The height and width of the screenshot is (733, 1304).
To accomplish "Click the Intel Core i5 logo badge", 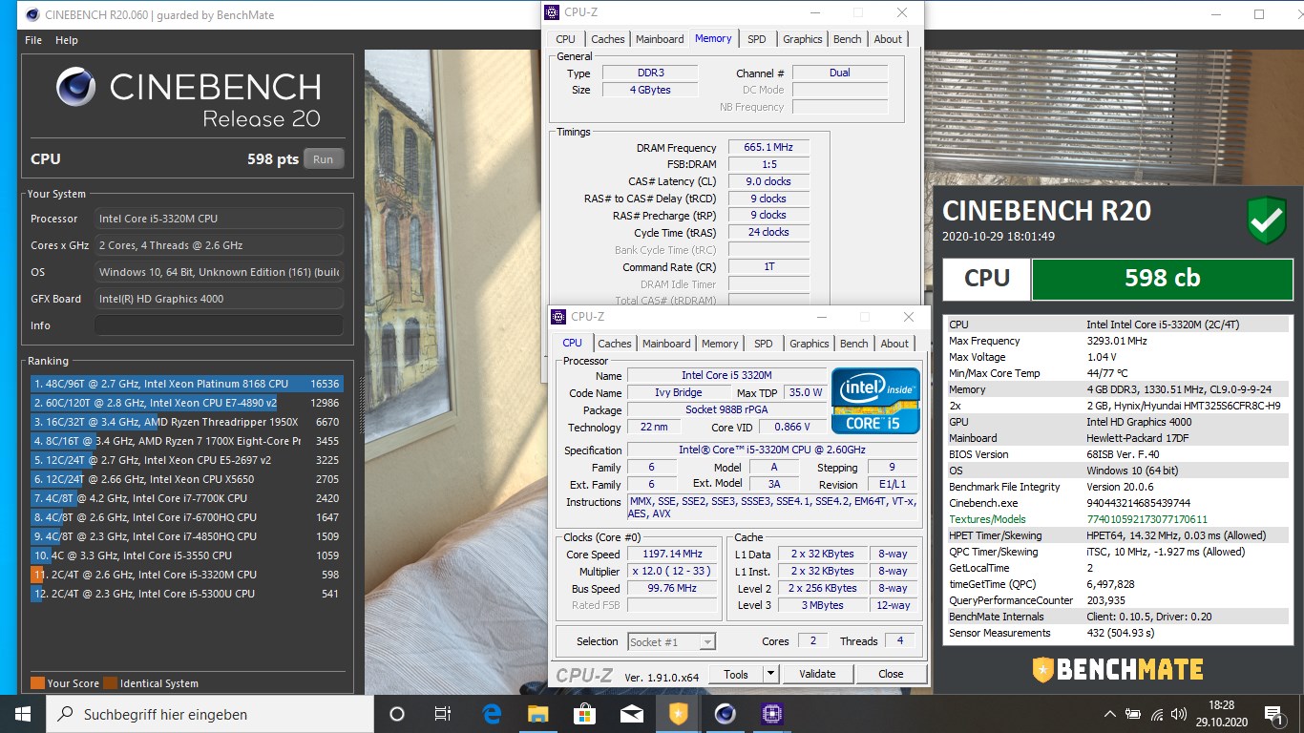I will [x=875, y=400].
